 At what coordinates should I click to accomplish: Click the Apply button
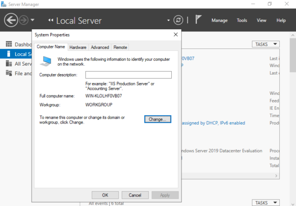[x=165, y=195]
